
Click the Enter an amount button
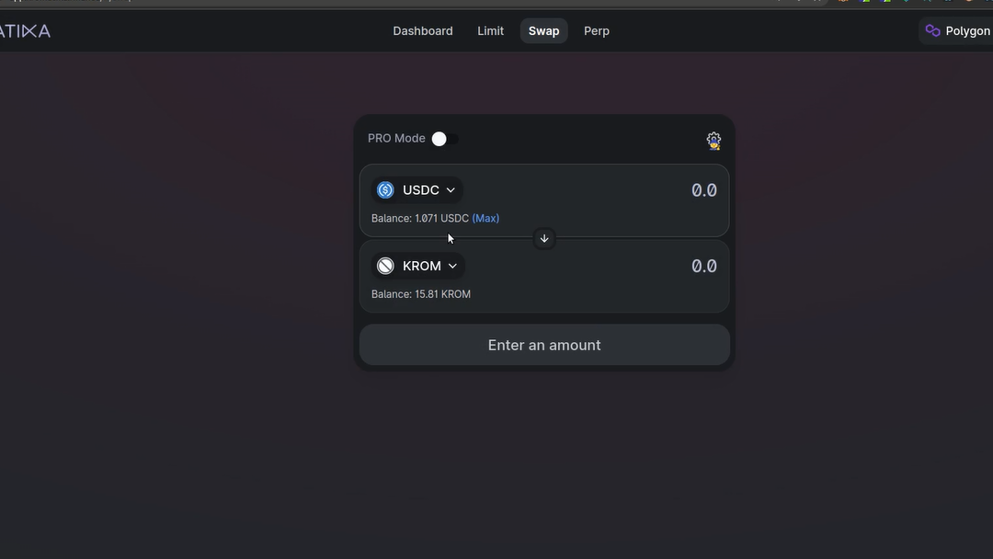544,345
